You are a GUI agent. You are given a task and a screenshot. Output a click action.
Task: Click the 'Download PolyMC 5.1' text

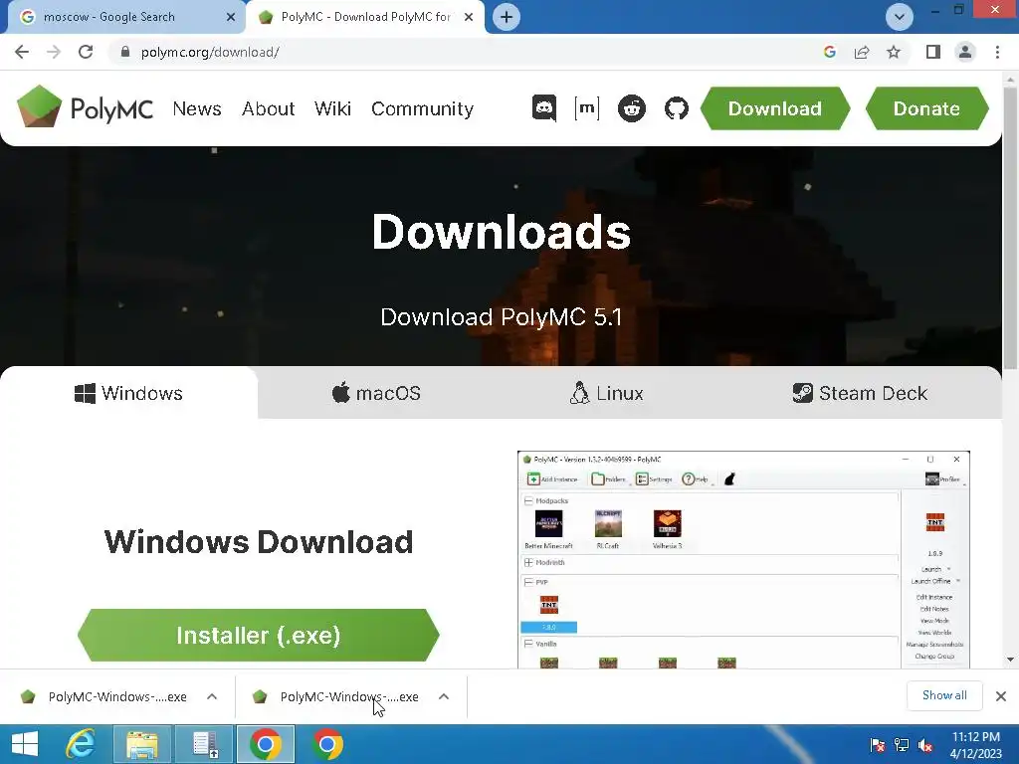point(502,317)
